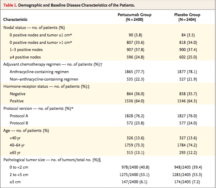The width and height of the screenshot is (216, 188).
Task: Click the placebo value '527 (21.9)'
Action: 188,79
